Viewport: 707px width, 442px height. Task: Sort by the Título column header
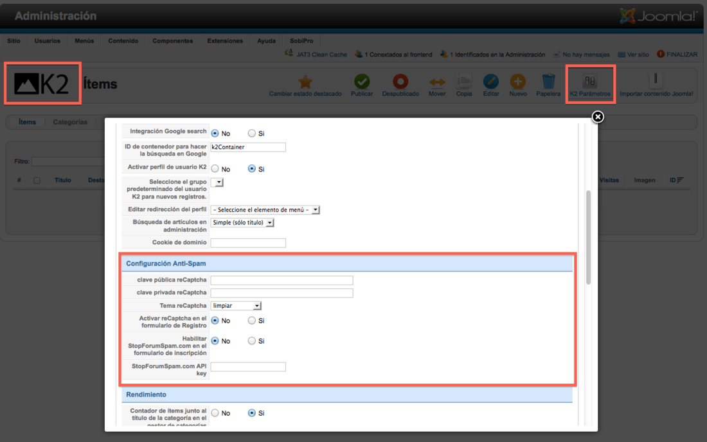[x=63, y=180]
